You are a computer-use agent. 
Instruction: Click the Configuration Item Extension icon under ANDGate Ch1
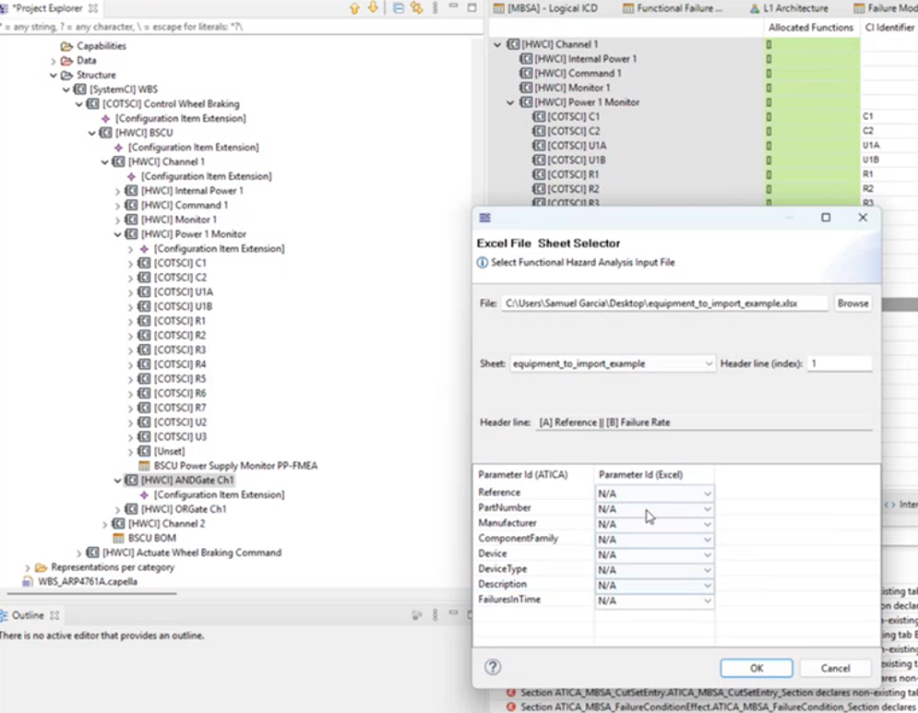(x=144, y=494)
